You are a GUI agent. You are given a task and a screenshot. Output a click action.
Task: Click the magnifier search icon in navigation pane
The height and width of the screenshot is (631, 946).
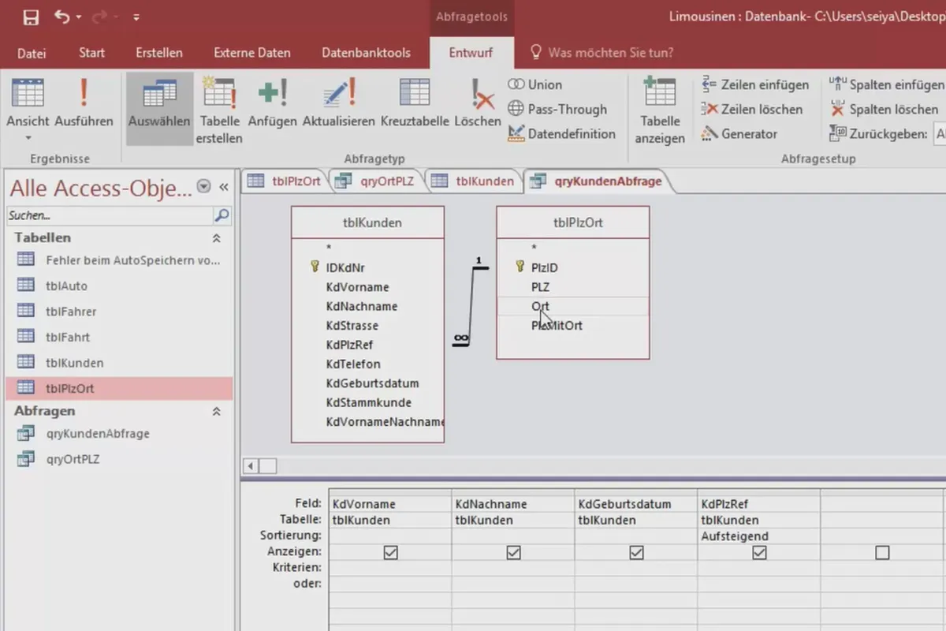(x=222, y=215)
